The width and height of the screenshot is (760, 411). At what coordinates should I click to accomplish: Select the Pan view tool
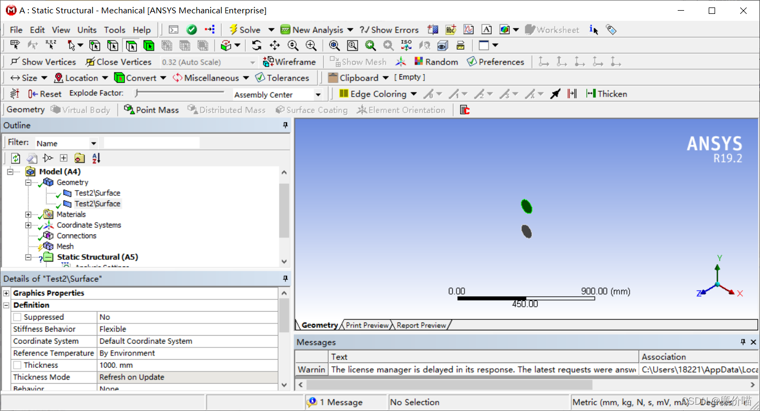coord(275,45)
